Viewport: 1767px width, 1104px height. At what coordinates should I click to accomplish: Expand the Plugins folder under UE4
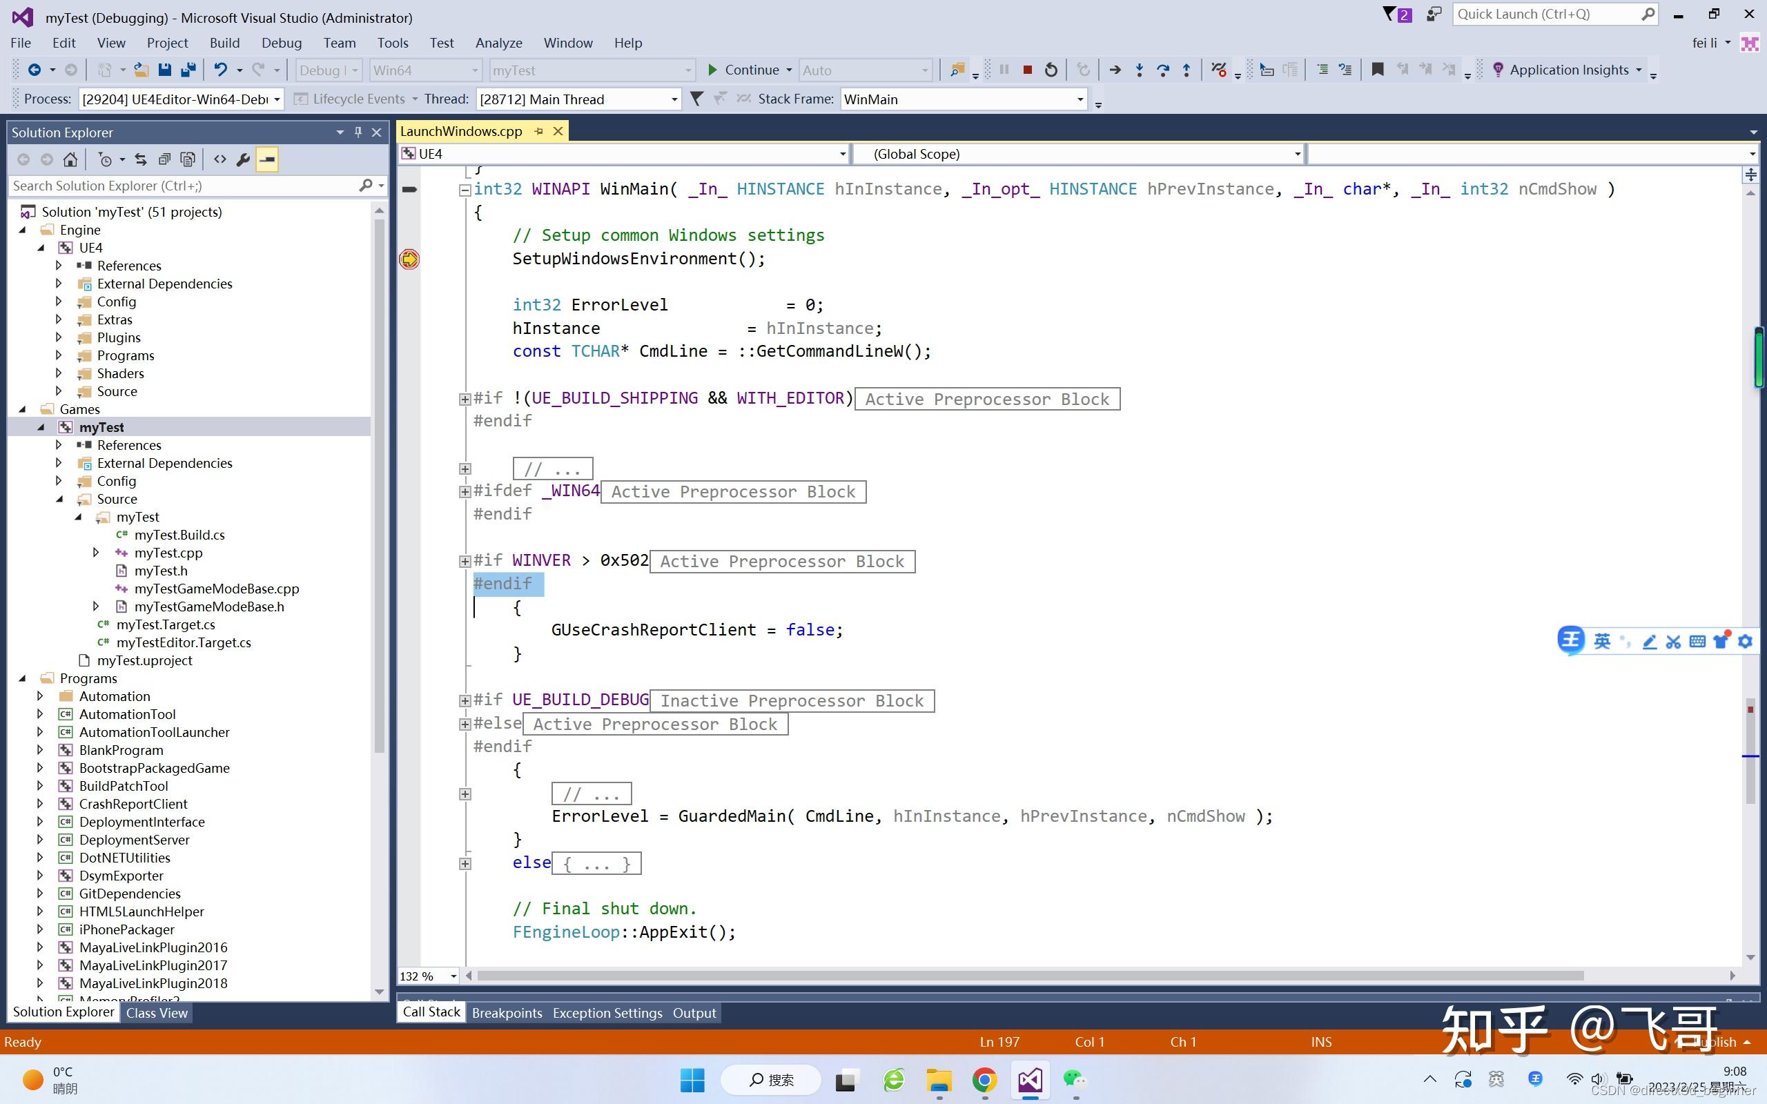[59, 337]
